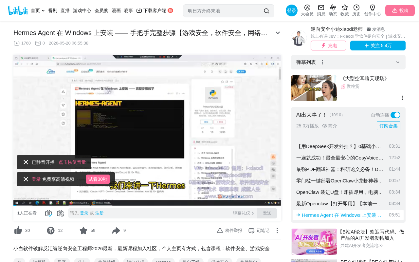Screen dimensions: 419x262
Task: Open options for 微粒贷 ad card
Action: [x=402, y=98]
